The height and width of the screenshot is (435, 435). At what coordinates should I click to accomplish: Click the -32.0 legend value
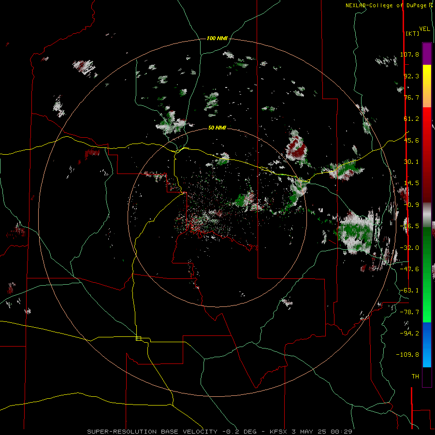point(409,248)
